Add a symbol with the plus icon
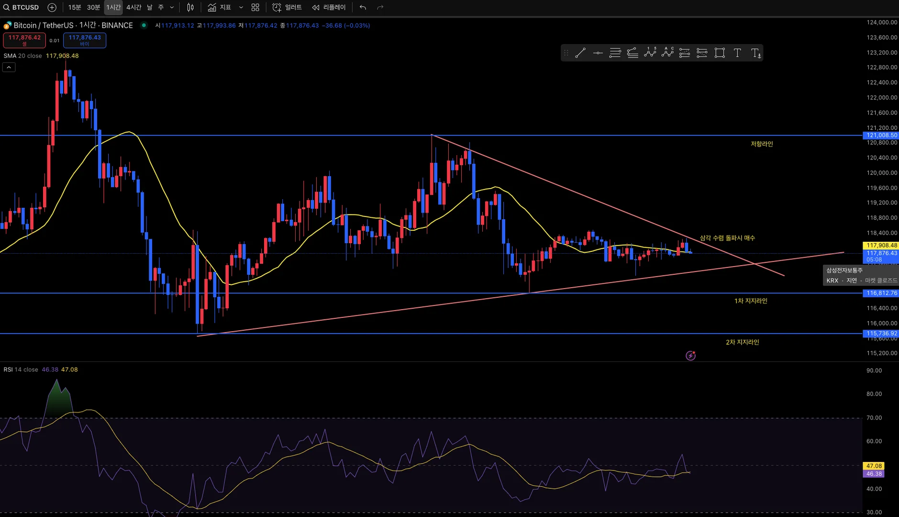The image size is (899, 517). [52, 8]
